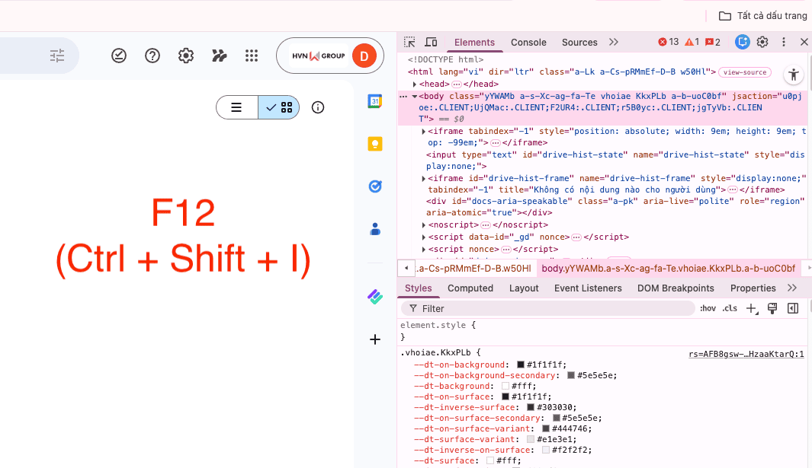Add a new style rule with plus

[752, 309]
